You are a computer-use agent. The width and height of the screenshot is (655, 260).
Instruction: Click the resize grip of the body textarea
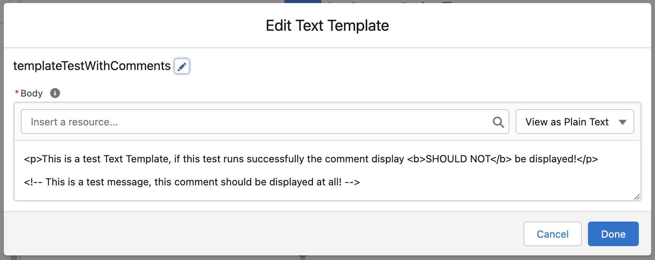point(637,197)
